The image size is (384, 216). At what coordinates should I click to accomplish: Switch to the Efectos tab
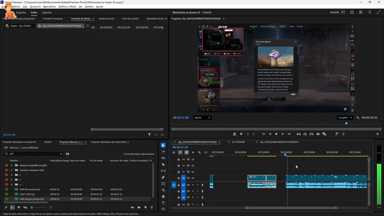[48, 142]
